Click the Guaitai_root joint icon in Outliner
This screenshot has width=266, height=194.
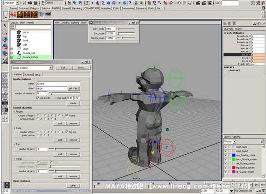tap(19, 53)
